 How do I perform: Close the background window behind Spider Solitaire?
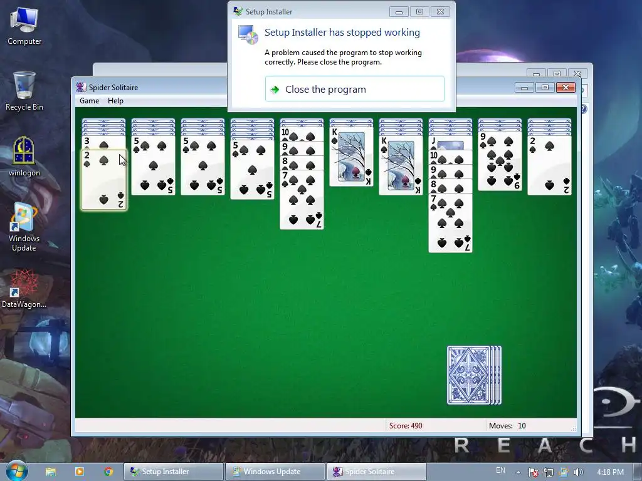coord(577,74)
